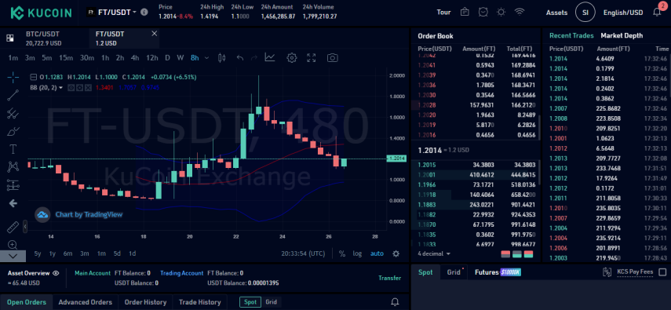671x310 pixels.
Task: Click the UTC time 20:33:54 display
Action: (x=303, y=253)
